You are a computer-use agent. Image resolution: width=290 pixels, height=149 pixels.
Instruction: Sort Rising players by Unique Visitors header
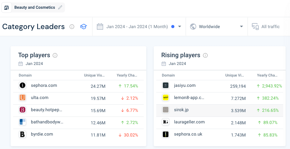point(234,75)
